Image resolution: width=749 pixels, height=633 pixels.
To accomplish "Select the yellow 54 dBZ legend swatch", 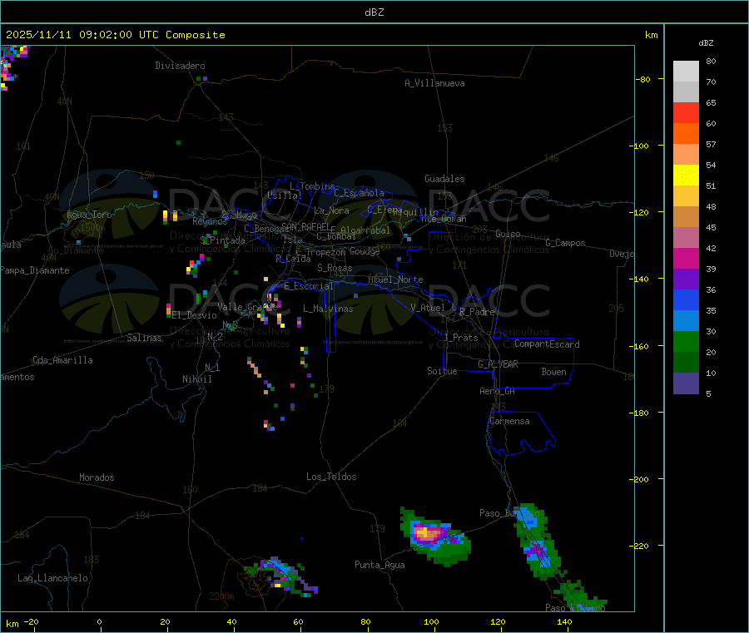I will tap(686, 176).
